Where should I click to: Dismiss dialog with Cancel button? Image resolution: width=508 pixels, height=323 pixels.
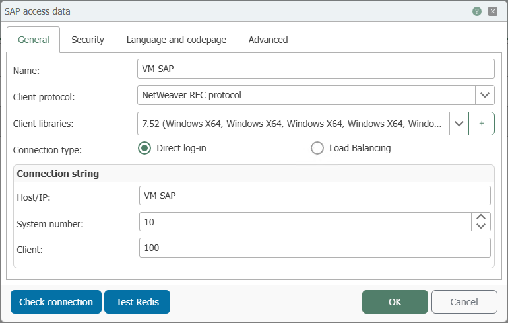pyautogui.click(x=464, y=302)
